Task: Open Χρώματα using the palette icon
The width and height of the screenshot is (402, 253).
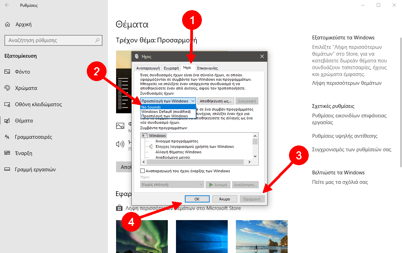Action: coord(7,88)
